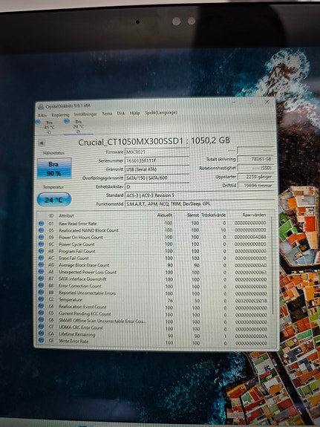
Task: Click the Tröskelvärde column header
Action: pos(214,215)
